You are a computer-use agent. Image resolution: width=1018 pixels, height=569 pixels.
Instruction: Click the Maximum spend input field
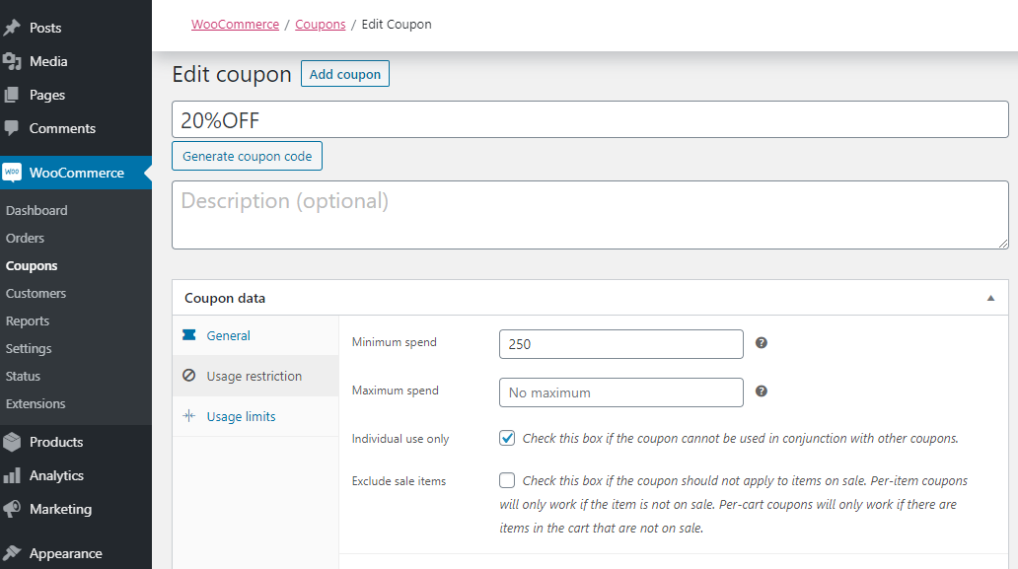click(x=620, y=392)
